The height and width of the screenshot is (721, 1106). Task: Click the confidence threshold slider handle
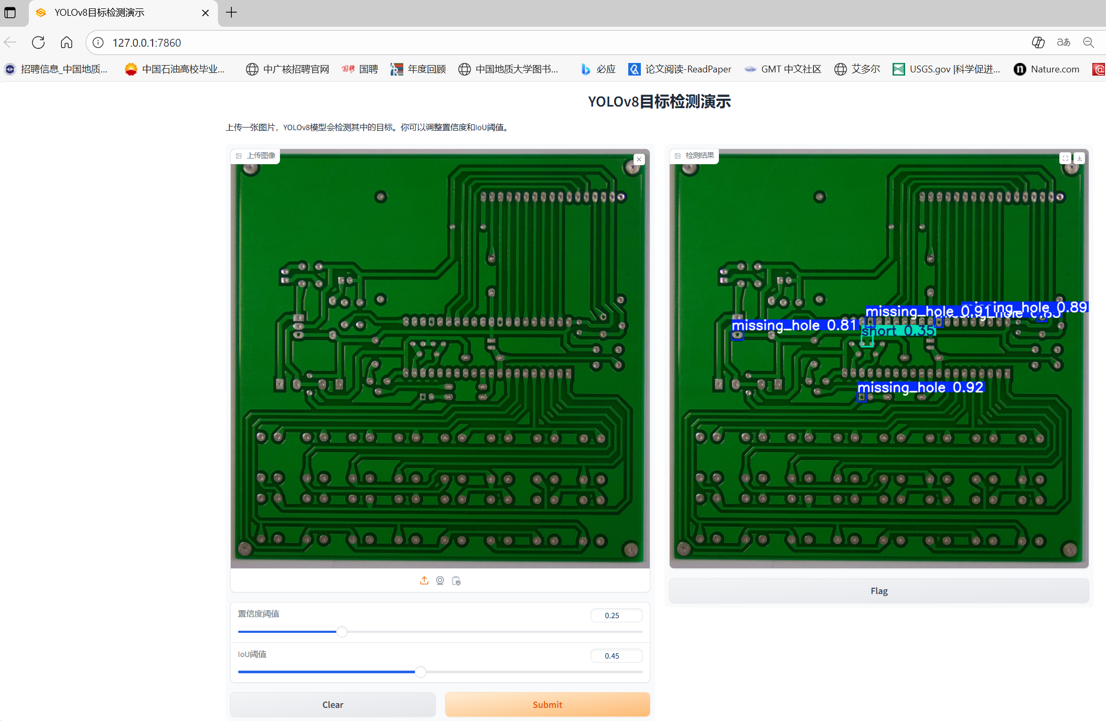pos(342,632)
